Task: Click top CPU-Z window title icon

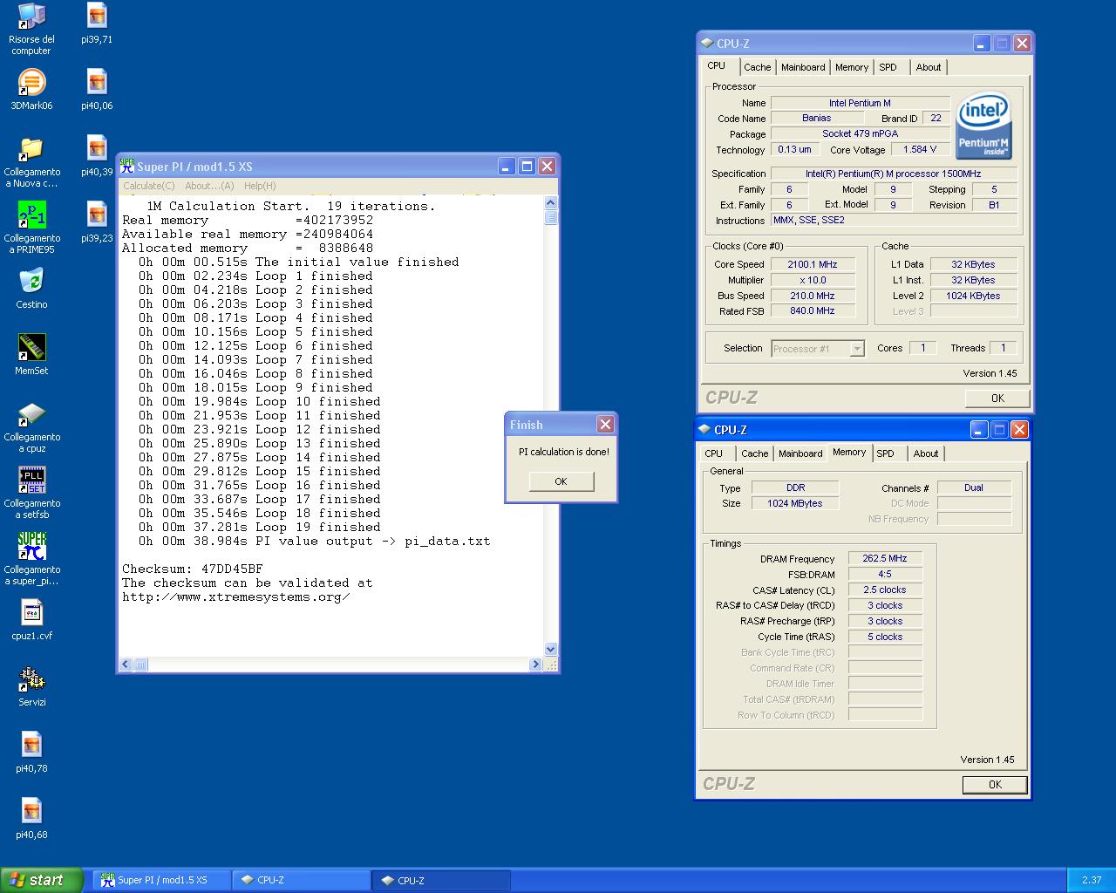Action: pos(706,43)
